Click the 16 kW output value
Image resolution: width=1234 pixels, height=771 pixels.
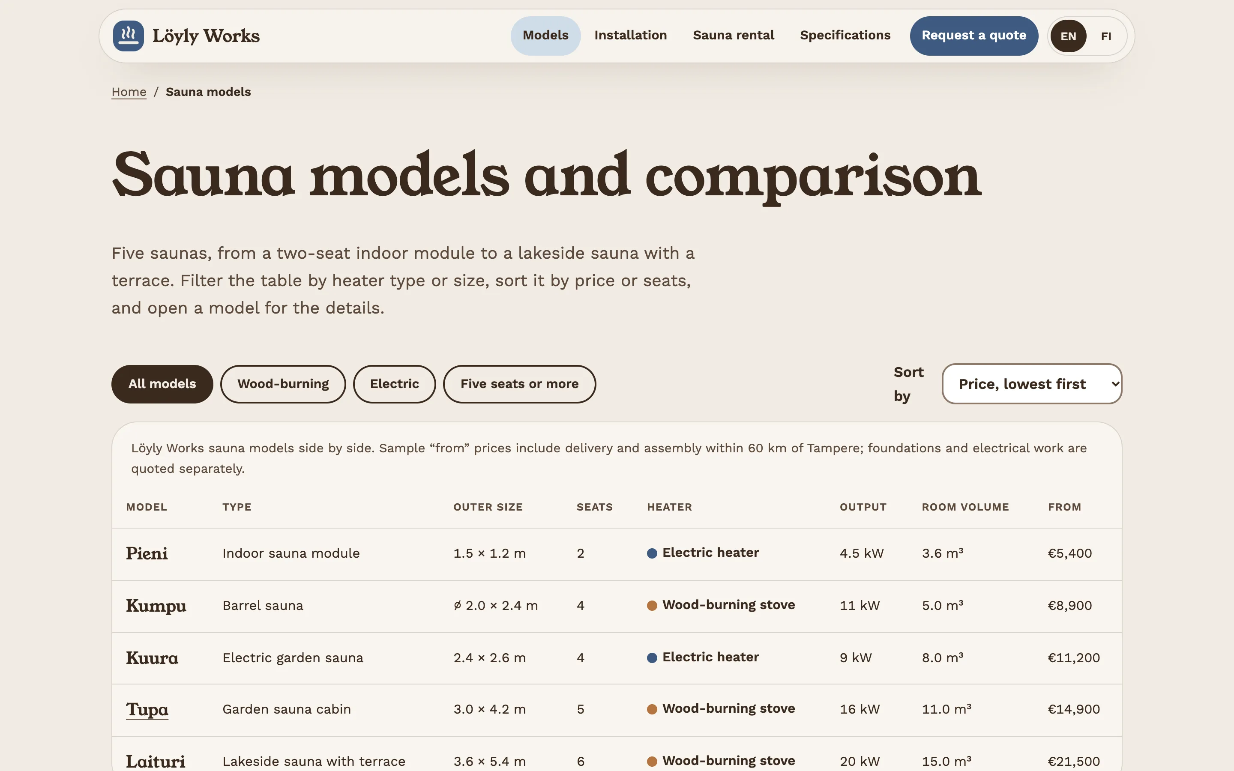860,709
